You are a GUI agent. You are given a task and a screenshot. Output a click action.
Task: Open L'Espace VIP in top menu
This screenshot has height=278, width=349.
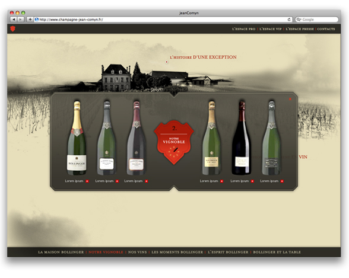[271, 29]
